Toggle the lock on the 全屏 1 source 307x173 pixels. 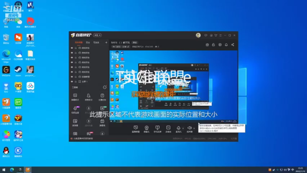[x=76, y=82]
